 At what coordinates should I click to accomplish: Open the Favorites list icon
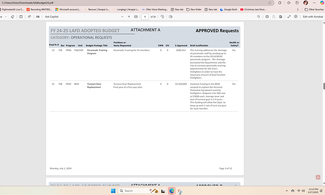click(x=289, y=3)
